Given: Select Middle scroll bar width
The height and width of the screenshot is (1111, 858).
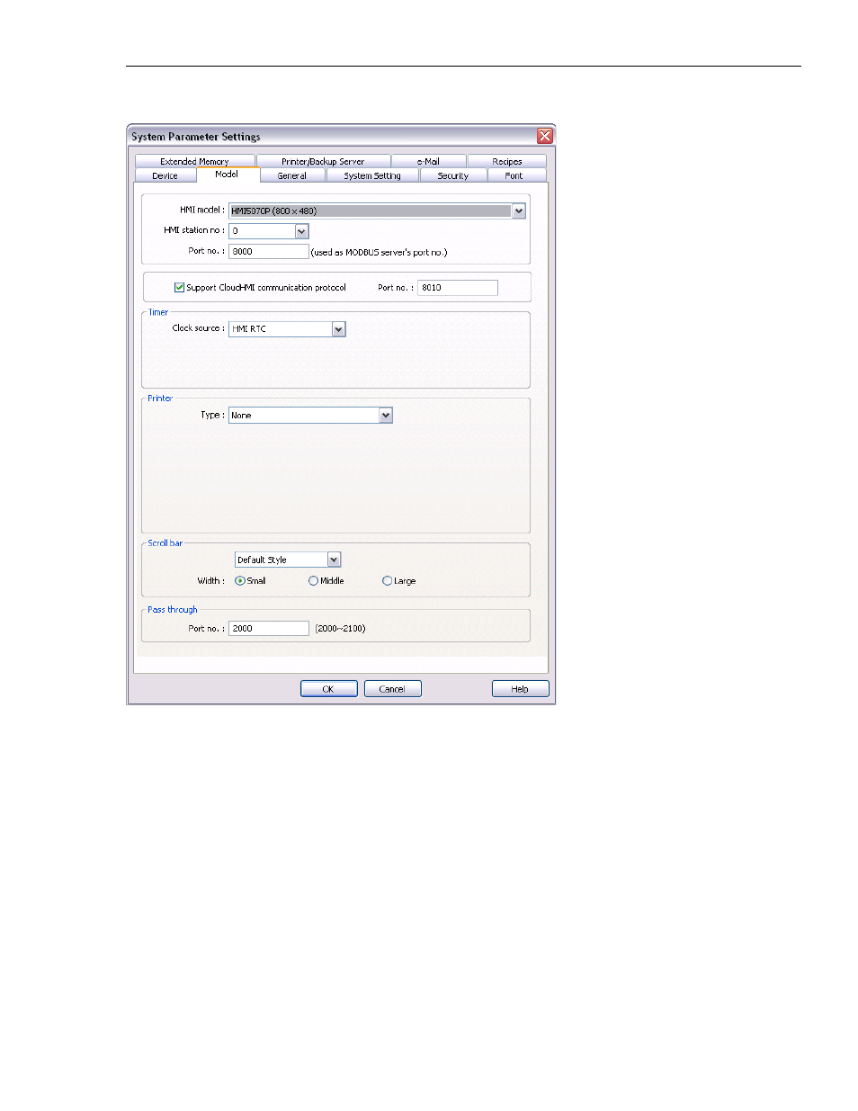Looking at the screenshot, I should (x=314, y=581).
